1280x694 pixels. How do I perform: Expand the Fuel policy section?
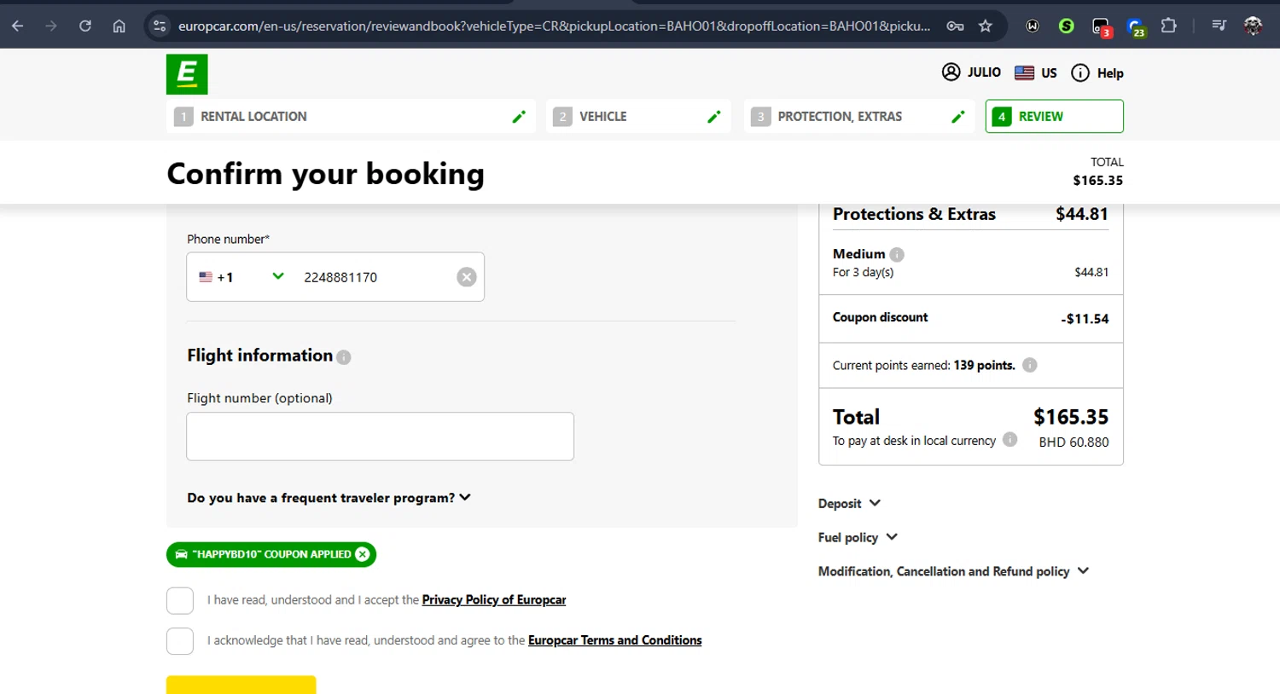tap(858, 537)
